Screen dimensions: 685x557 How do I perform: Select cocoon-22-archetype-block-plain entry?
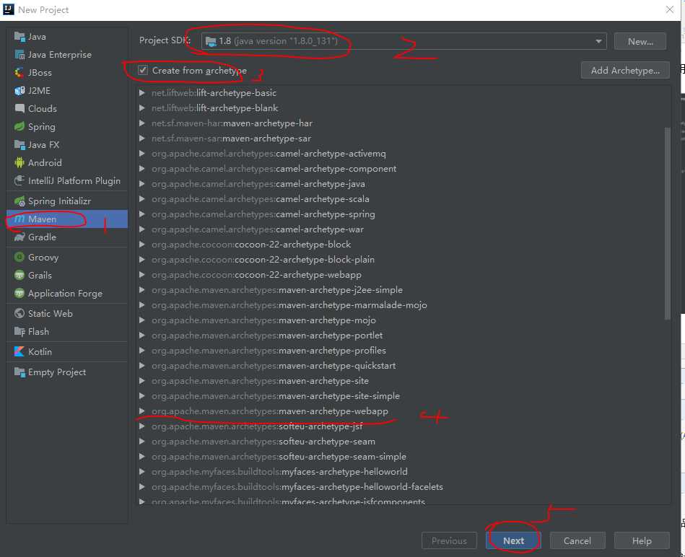(263, 260)
